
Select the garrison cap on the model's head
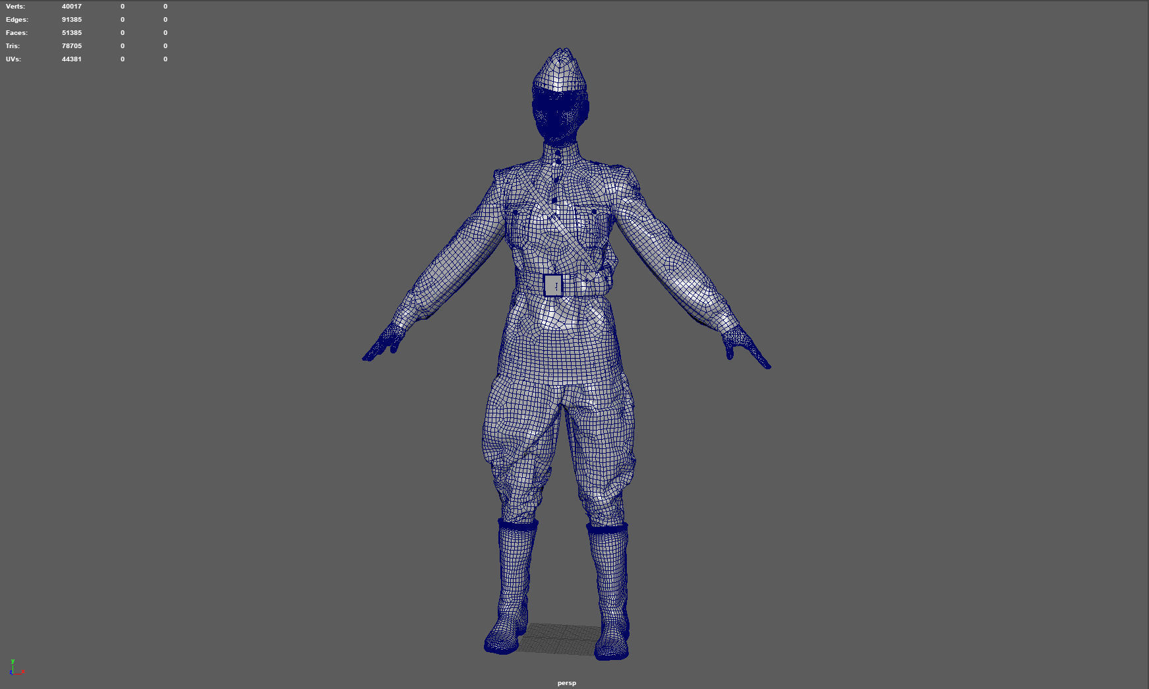(559, 71)
